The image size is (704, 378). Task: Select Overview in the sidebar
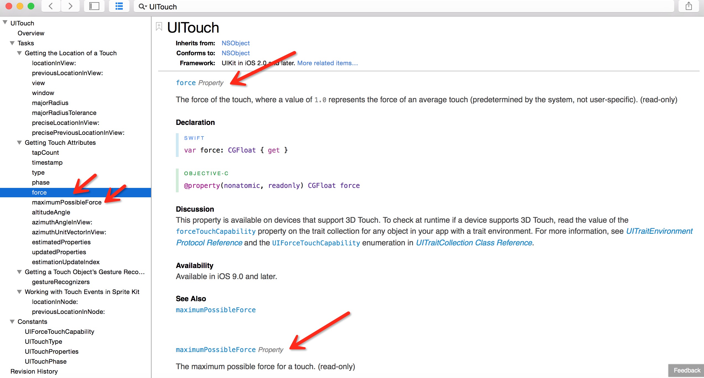(x=31, y=33)
